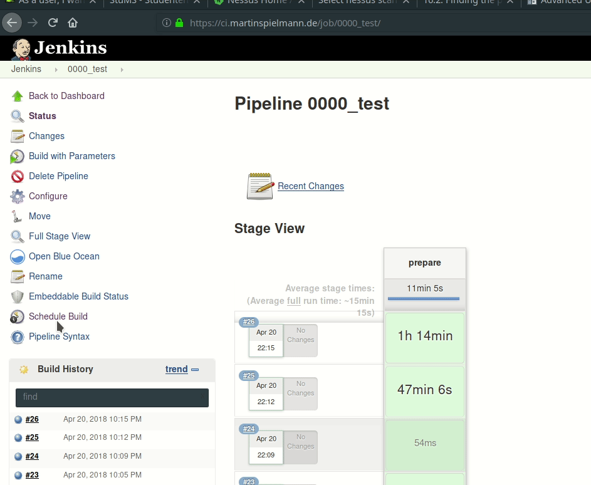Collapse the Build History trend widget
591x485 pixels.
[195, 370]
